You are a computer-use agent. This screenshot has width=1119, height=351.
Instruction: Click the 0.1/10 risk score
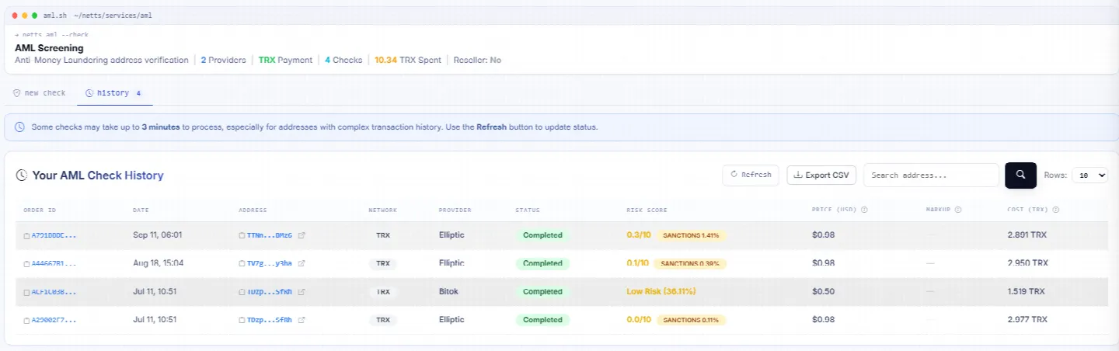(638, 264)
